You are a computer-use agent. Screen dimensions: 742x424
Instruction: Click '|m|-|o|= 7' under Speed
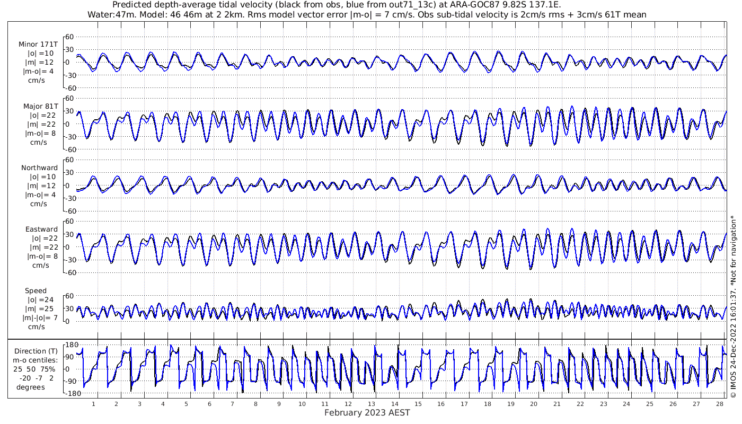pyautogui.click(x=40, y=317)
